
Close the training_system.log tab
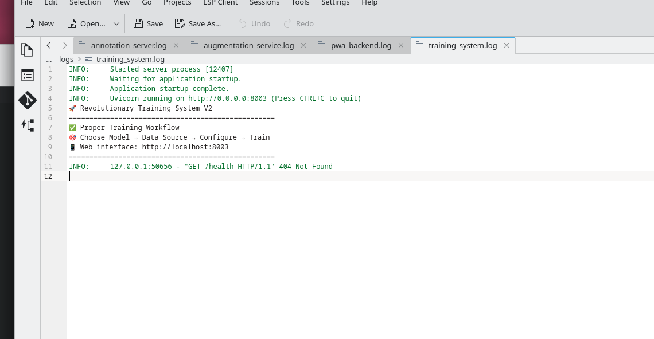507,45
